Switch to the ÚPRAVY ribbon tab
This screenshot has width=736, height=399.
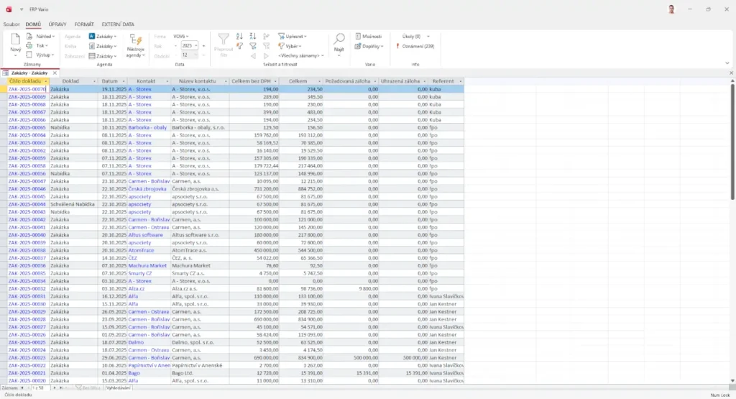(57, 24)
